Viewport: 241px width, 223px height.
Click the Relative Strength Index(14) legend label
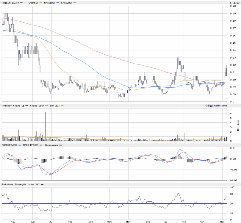(21, 184)
